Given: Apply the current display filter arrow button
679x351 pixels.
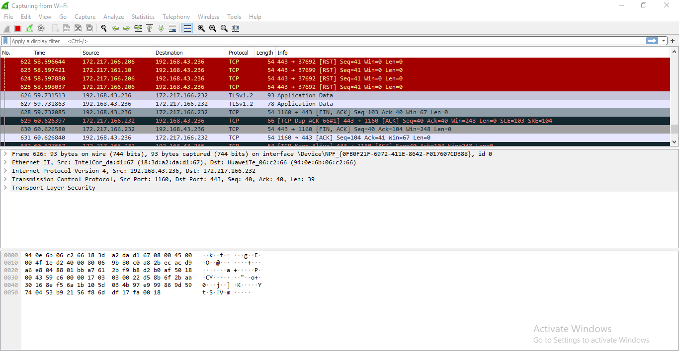Looking at the screenshot, I should (652, 40).
